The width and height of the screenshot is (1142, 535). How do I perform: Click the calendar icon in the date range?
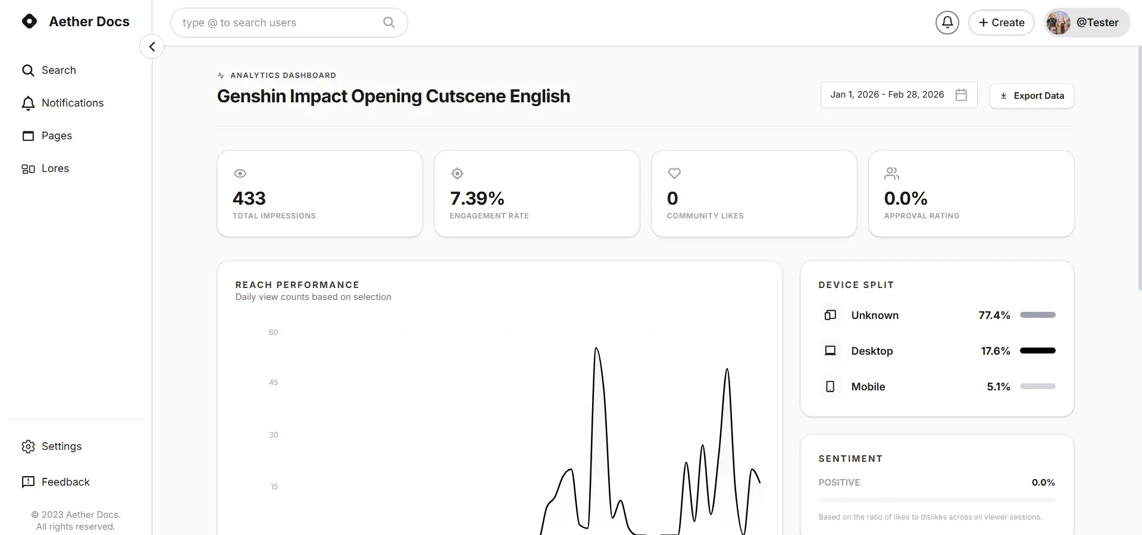pos(961,95)
